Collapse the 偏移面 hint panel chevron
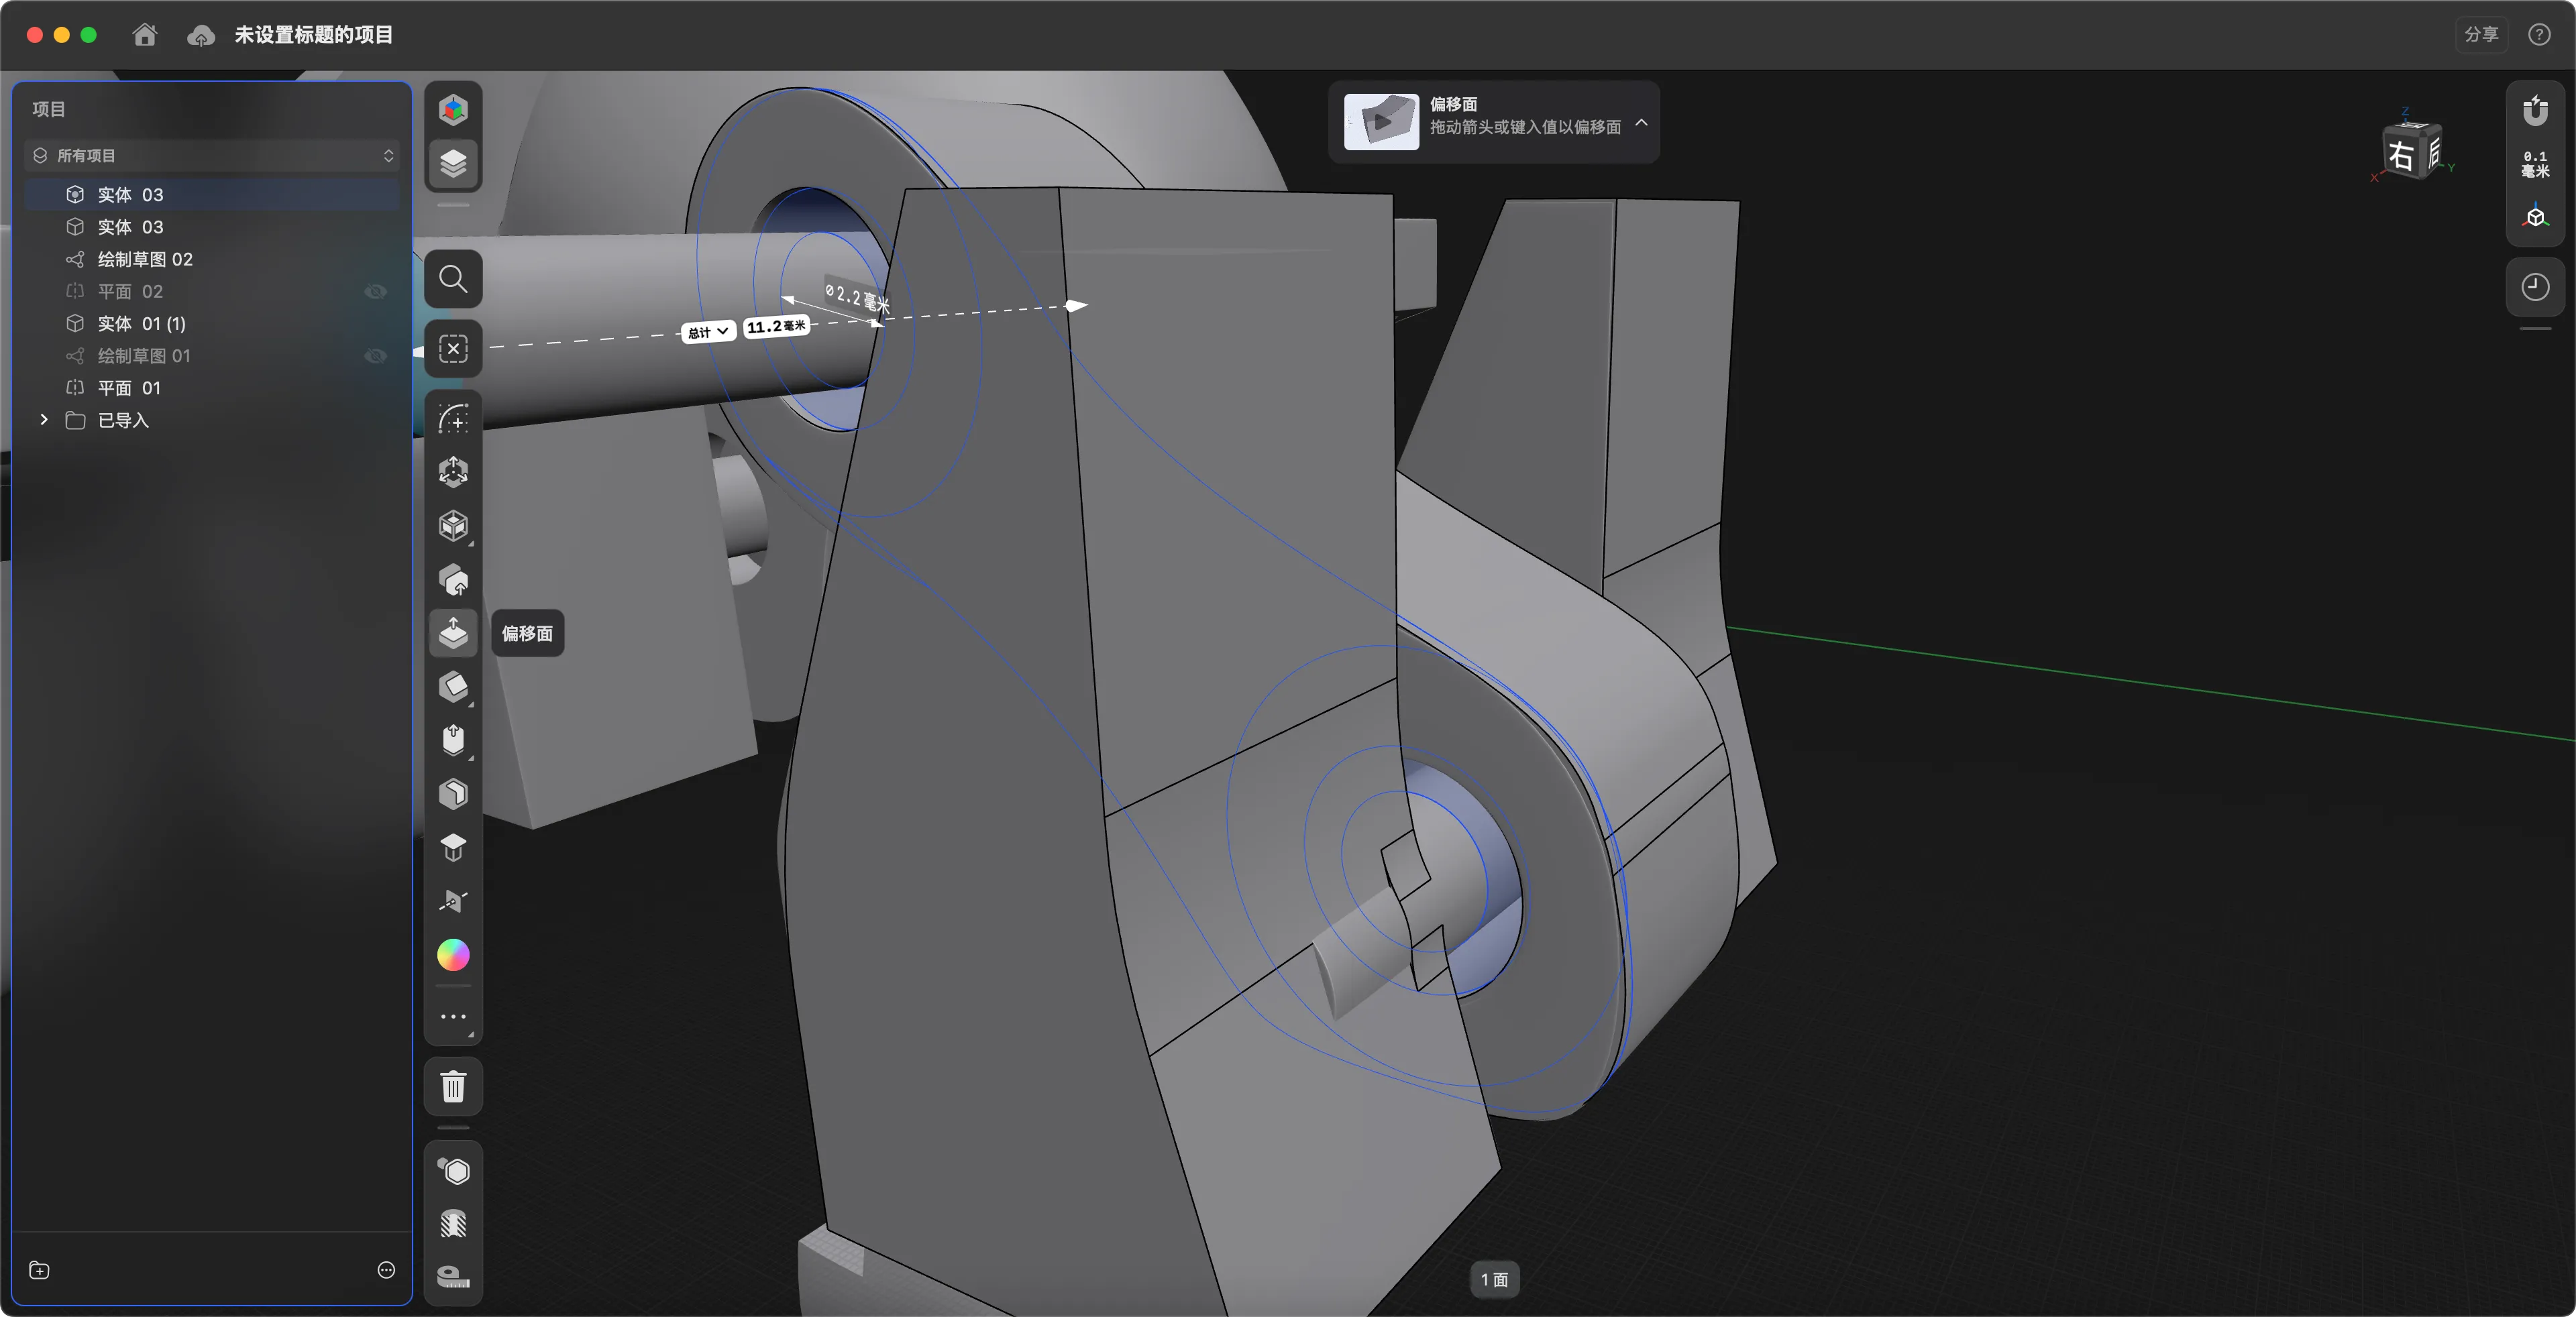Viewport: 2576px width, 1317px height. click(x=1641, y=123)
